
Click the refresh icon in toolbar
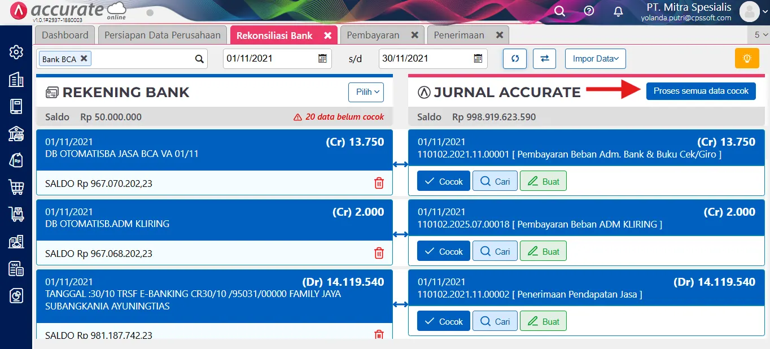click(514, 58)
